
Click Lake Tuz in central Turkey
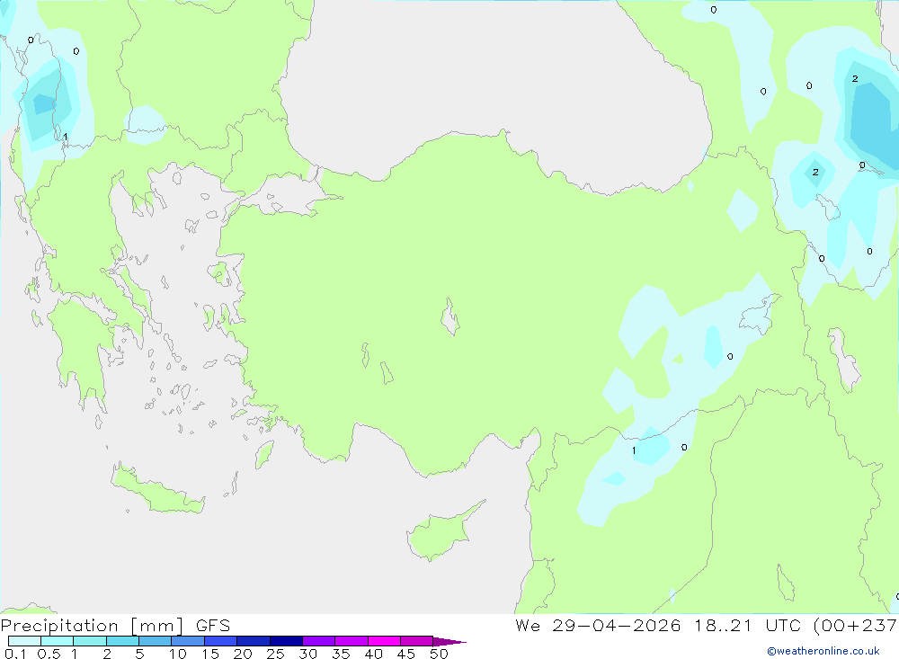[x=450, y=316]
